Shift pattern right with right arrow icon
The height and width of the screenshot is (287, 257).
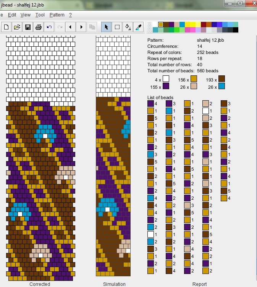click(x=81, y=27)
